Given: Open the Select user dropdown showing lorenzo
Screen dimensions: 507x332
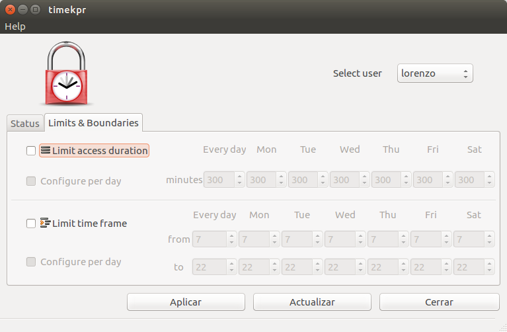Looking at the screenshot, I should pos(435,73).
